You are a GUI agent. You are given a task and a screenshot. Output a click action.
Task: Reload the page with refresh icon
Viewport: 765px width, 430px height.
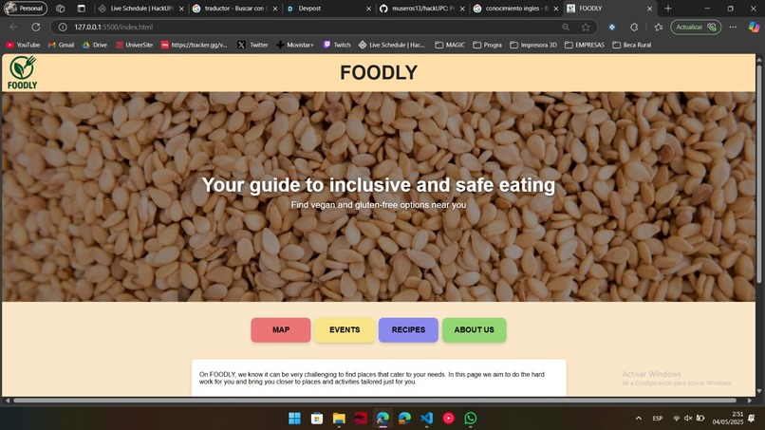(x=36, y=27)
